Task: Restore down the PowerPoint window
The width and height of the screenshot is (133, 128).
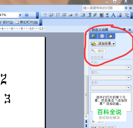Action: (x=115, y=2)
